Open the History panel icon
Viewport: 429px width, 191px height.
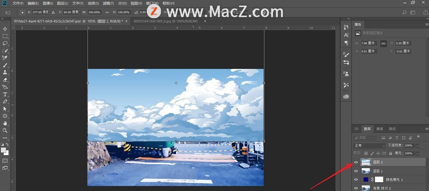(x=346, y=27)
